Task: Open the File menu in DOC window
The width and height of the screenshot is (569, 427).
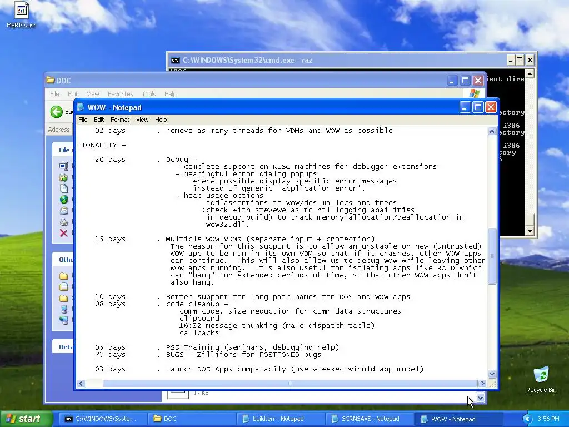Action: 54,94
